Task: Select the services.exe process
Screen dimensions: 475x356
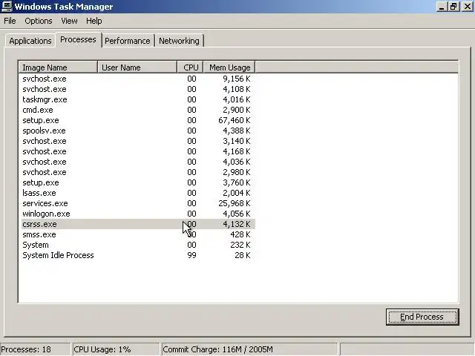Action: pos(138,203)
